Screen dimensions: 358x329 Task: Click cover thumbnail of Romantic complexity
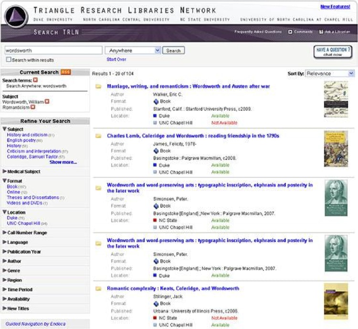[336, 301]
